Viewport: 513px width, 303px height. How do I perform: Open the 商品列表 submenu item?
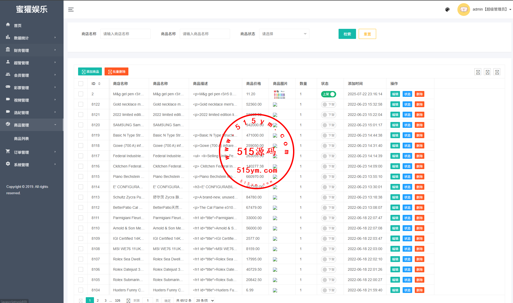[x=21, y=139]
